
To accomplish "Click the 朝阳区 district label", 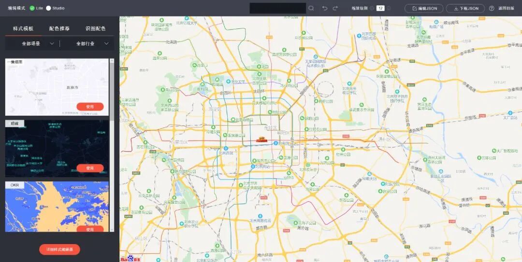I will pyautogui.click(x=284, y=132).
